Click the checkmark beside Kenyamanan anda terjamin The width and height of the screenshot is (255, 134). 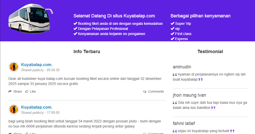pyautogui.click(x=75, y=34)
